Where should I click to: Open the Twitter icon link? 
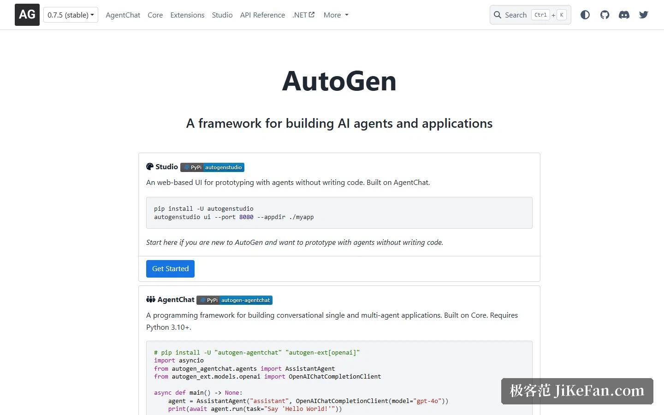click(644, 15)
